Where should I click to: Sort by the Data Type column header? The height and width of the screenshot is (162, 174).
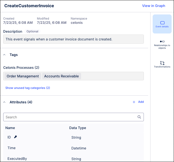point(77,128)
